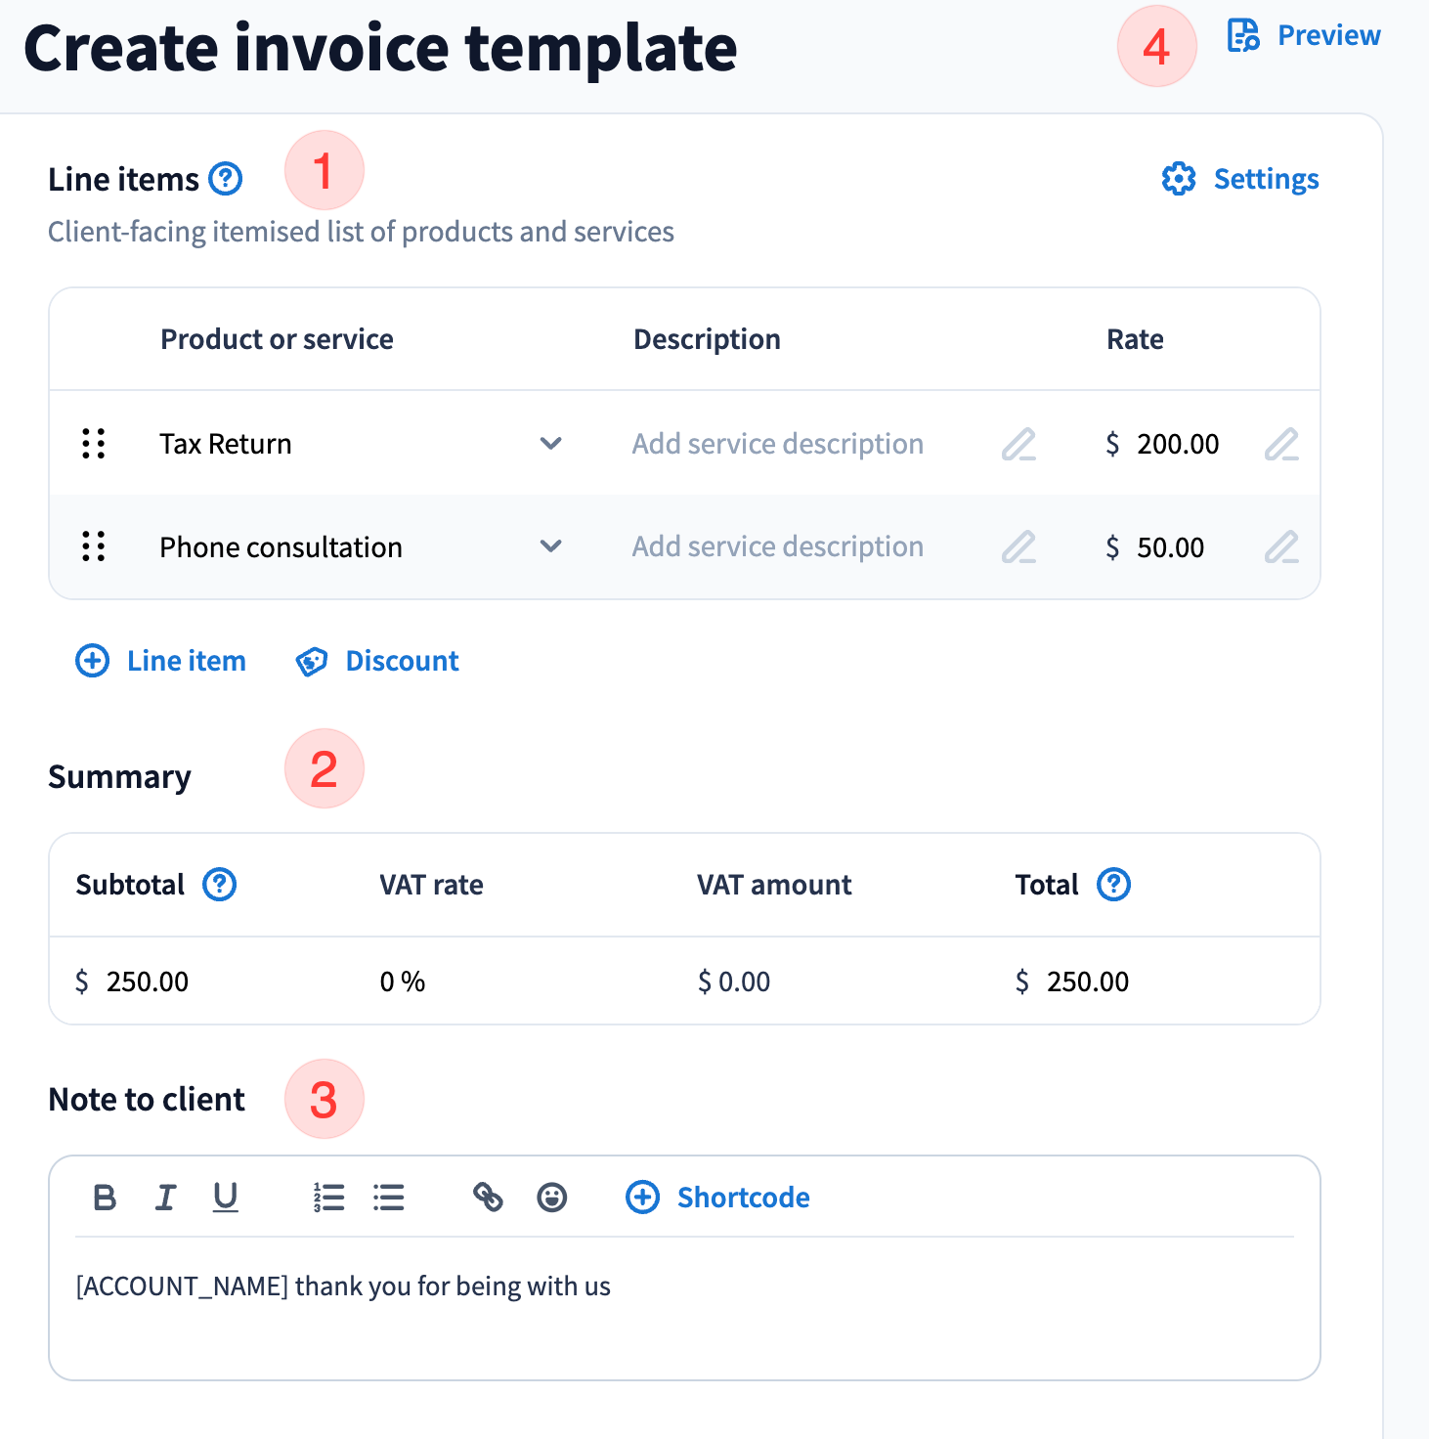Screen dimensions: 1429x1439
Task: Toggle italic formatting in note editor
Action: [165, 1198]
